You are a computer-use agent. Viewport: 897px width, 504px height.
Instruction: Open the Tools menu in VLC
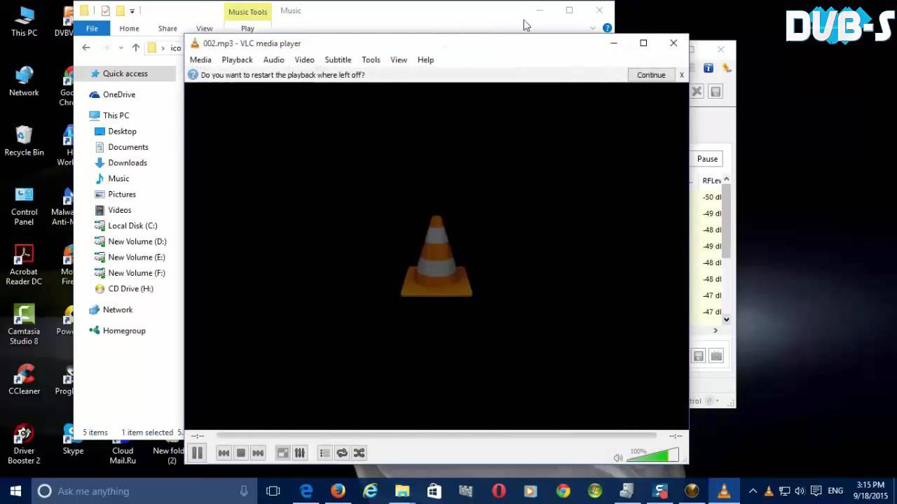371,59
